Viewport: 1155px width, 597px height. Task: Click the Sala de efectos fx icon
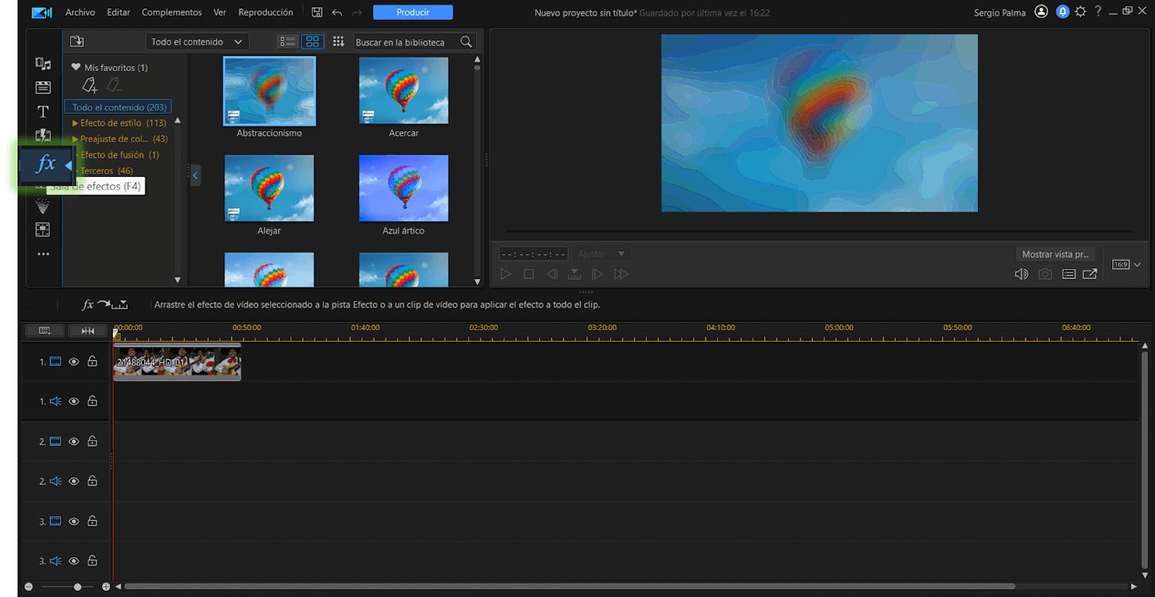pos(46,163)
